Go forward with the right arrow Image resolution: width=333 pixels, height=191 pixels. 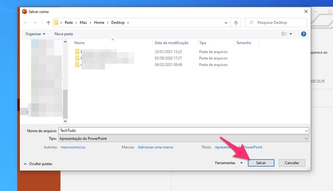coord(35,23)
